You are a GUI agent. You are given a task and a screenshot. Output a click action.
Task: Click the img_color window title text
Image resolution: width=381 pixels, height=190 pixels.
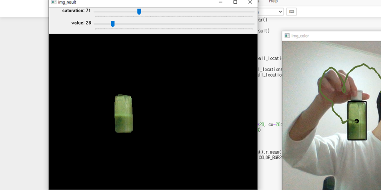click(x=300, y=36)
